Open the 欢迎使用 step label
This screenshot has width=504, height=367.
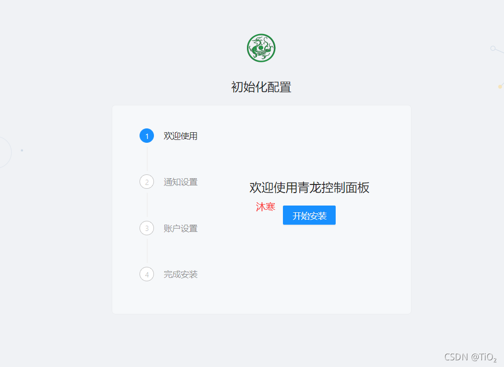click(x=180, y=136)
